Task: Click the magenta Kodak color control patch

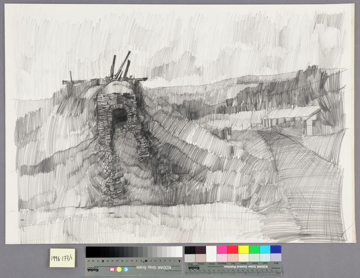Action: coord(222,250)
